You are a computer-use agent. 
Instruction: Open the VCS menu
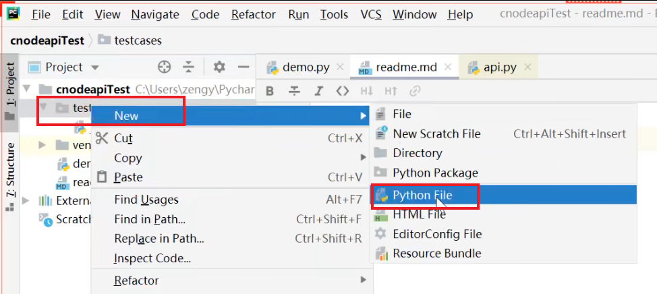click(x=371, y=15)
